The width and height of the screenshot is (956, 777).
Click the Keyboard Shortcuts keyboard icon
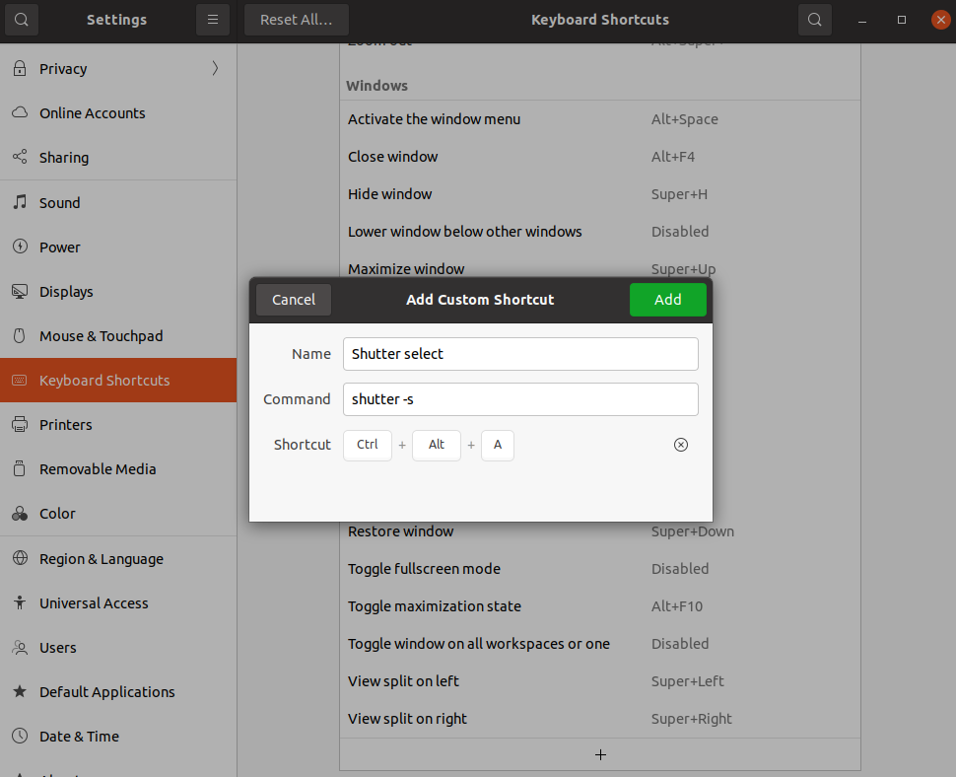point(20,380)
